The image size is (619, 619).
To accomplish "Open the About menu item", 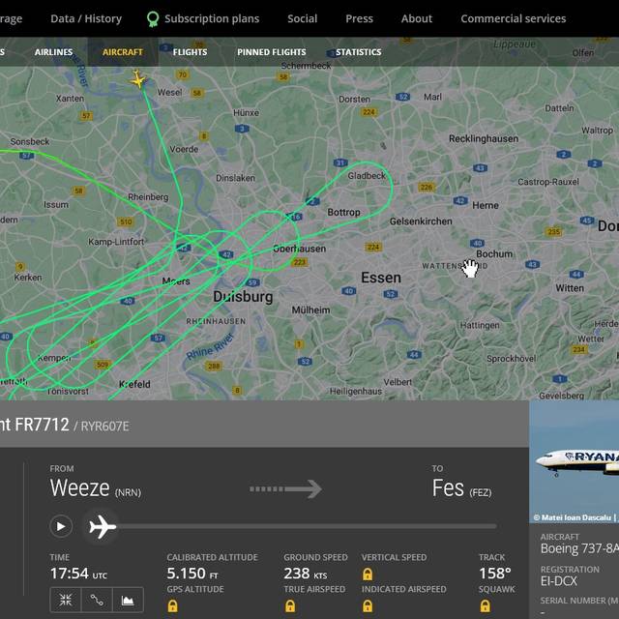I will tap(417, 18).
